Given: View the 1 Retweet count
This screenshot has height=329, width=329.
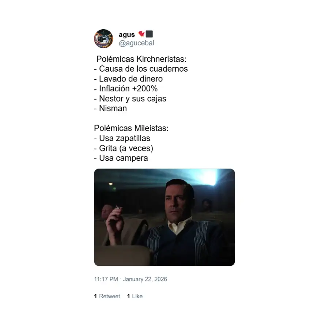Looking at the screenshot, I should click(107, 296).
